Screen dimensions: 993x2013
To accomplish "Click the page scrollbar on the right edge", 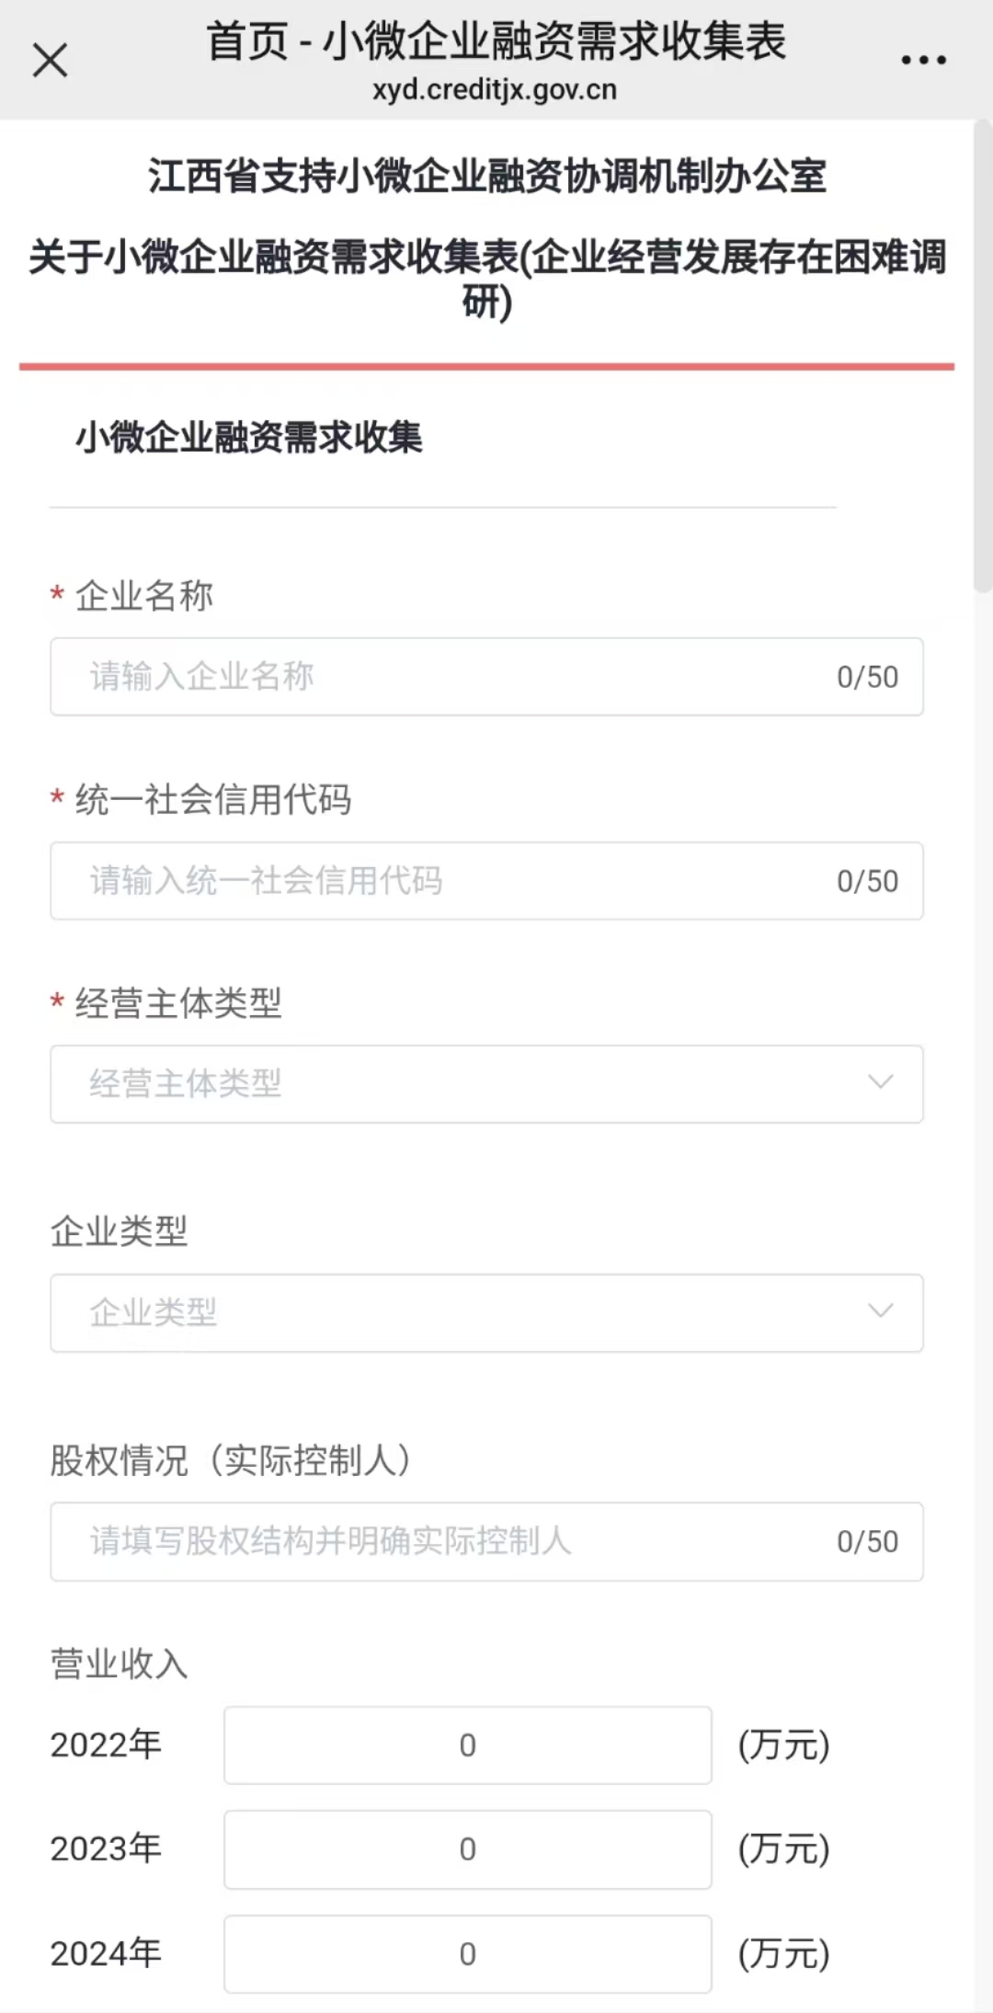I will click(982, 359).
